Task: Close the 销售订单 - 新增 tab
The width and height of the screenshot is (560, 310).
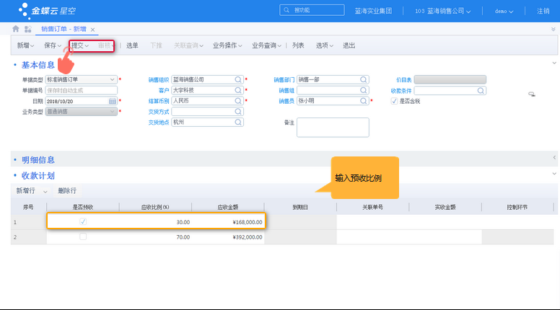Action: [x=92, y=30]
